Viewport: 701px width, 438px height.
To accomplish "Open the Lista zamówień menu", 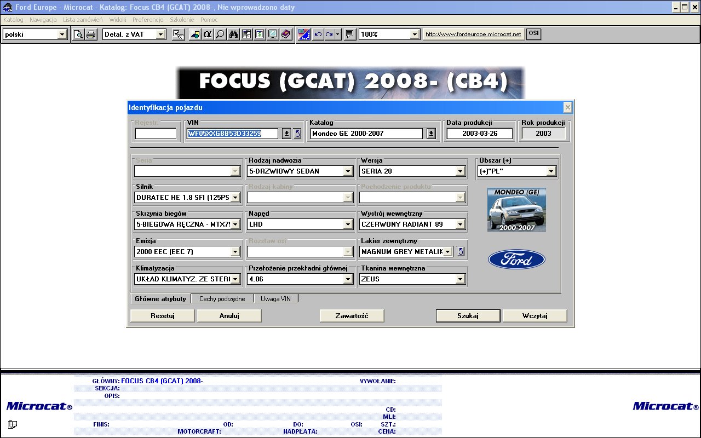I will (x=83, y=20).
